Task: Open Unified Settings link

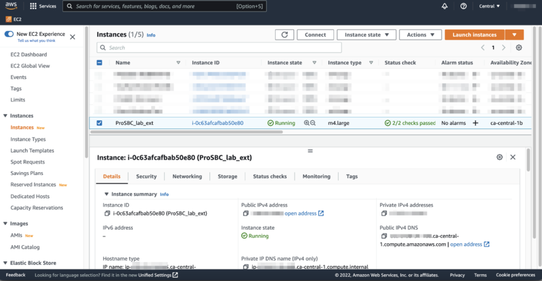Action: point(158,275)
